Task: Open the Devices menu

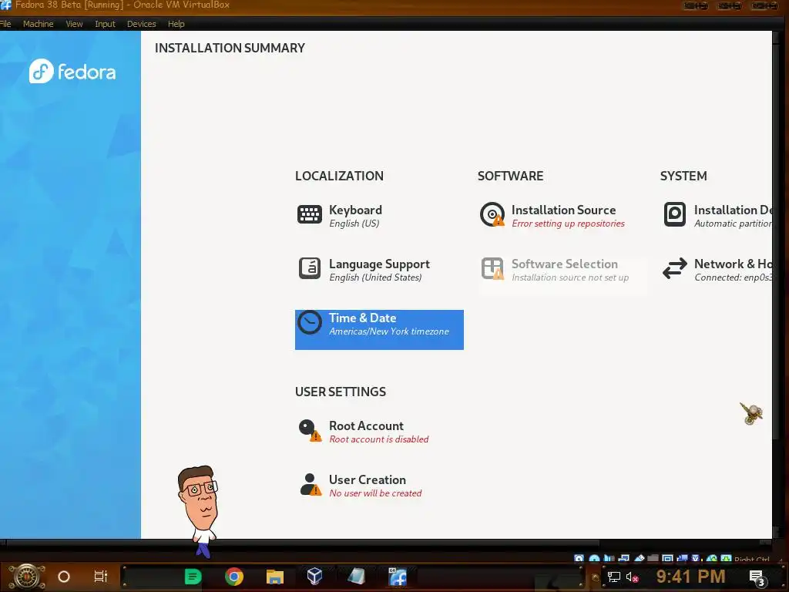Action: 142,24
